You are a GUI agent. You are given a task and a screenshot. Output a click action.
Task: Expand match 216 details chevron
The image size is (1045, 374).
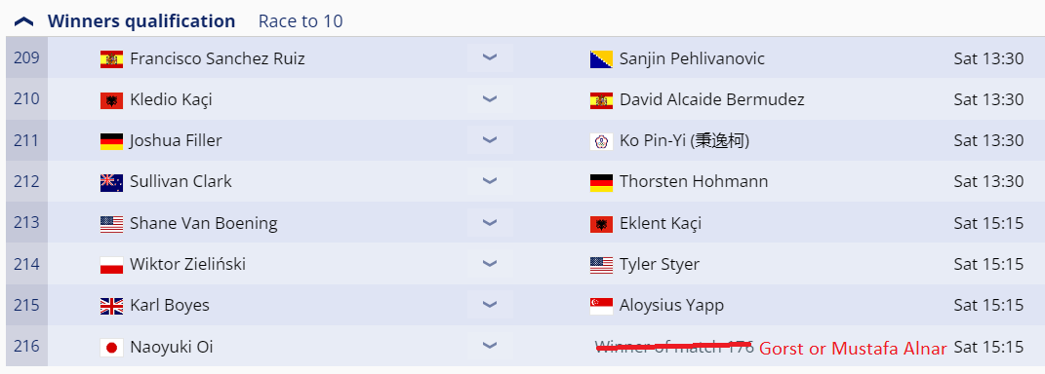pos(490,346)
